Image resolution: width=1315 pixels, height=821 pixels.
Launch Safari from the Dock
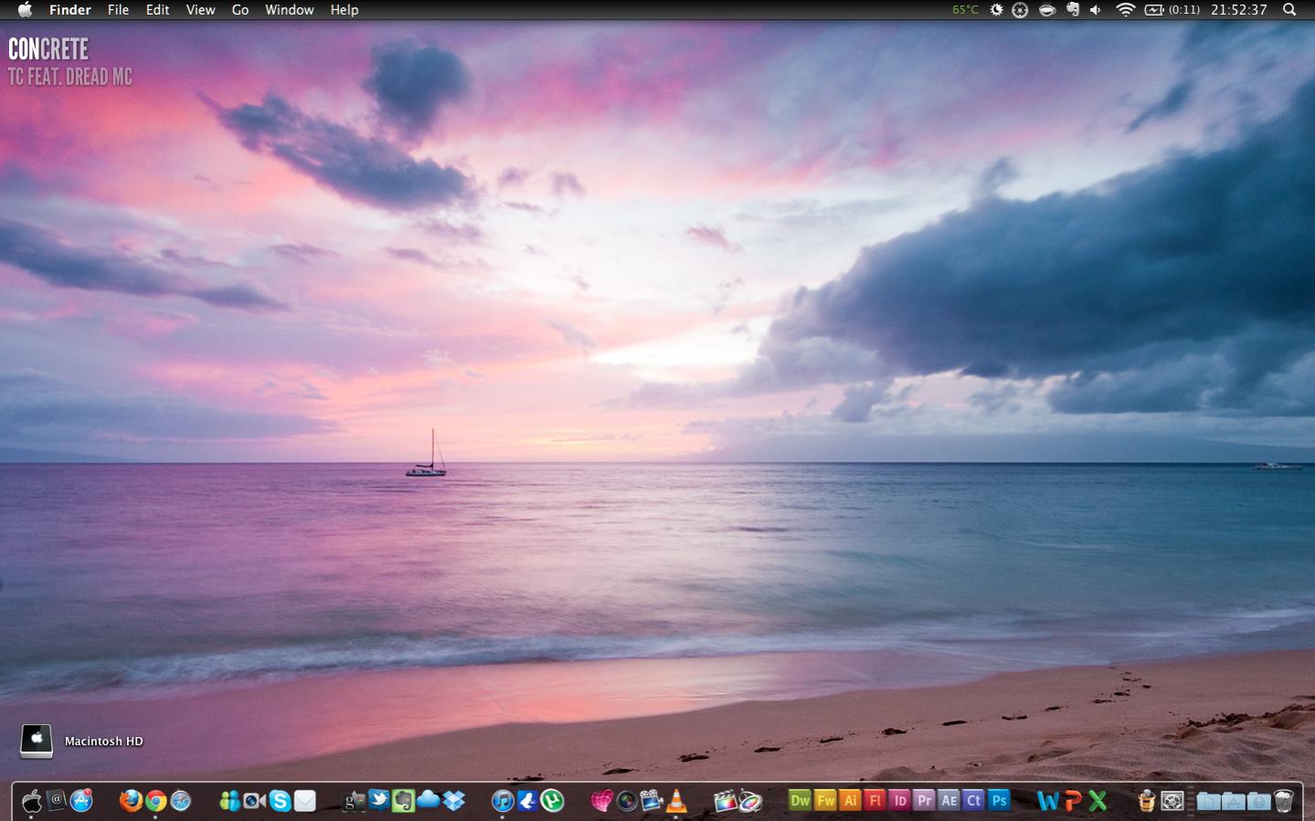click(x=181, y=801)
